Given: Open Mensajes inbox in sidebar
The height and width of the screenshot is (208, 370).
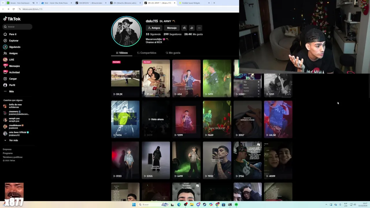Looking at the screenshot, I should point(12,66).
